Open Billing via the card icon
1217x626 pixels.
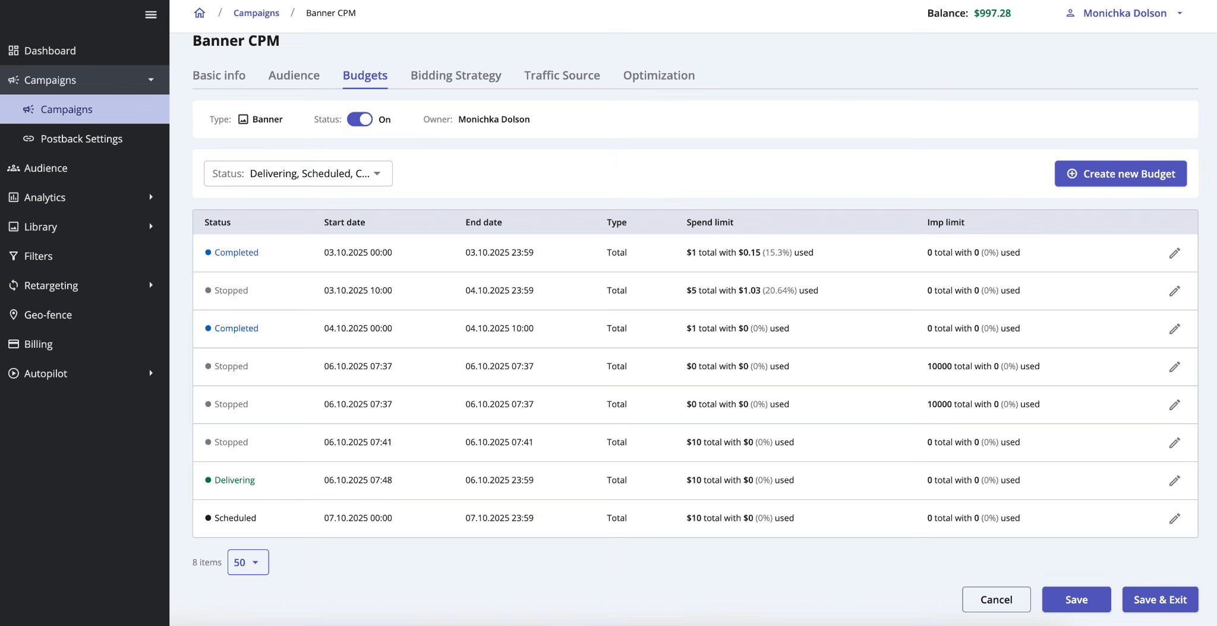[x=13, y=344]
